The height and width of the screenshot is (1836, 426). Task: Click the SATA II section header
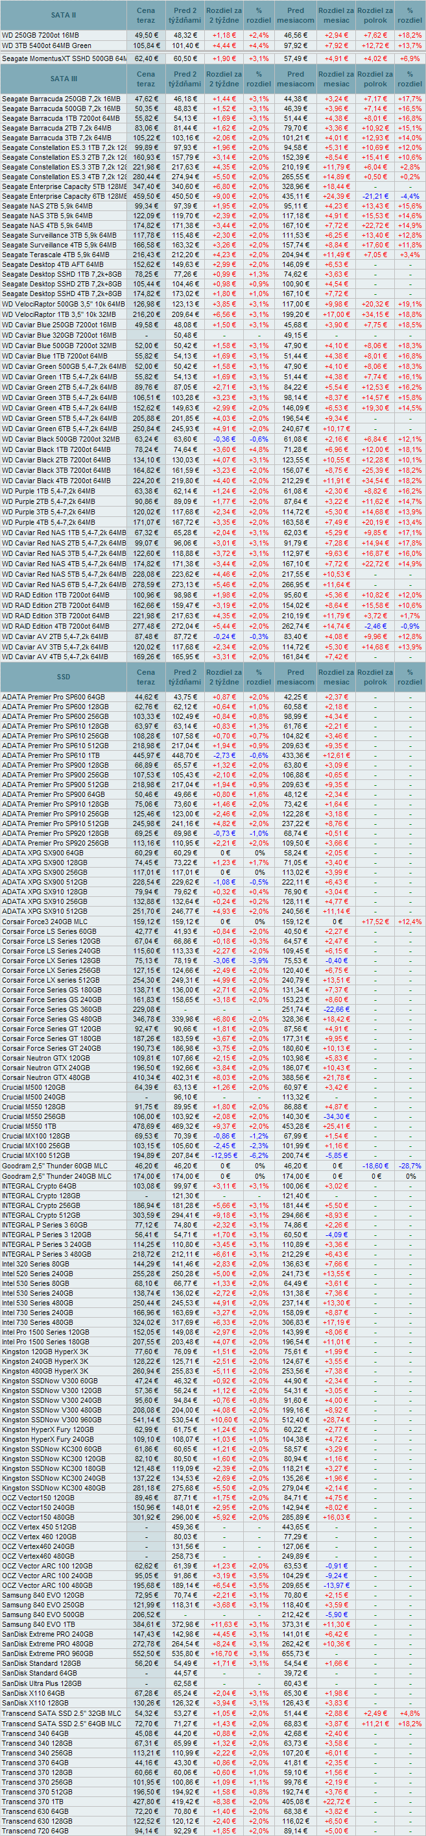[64, 15]
